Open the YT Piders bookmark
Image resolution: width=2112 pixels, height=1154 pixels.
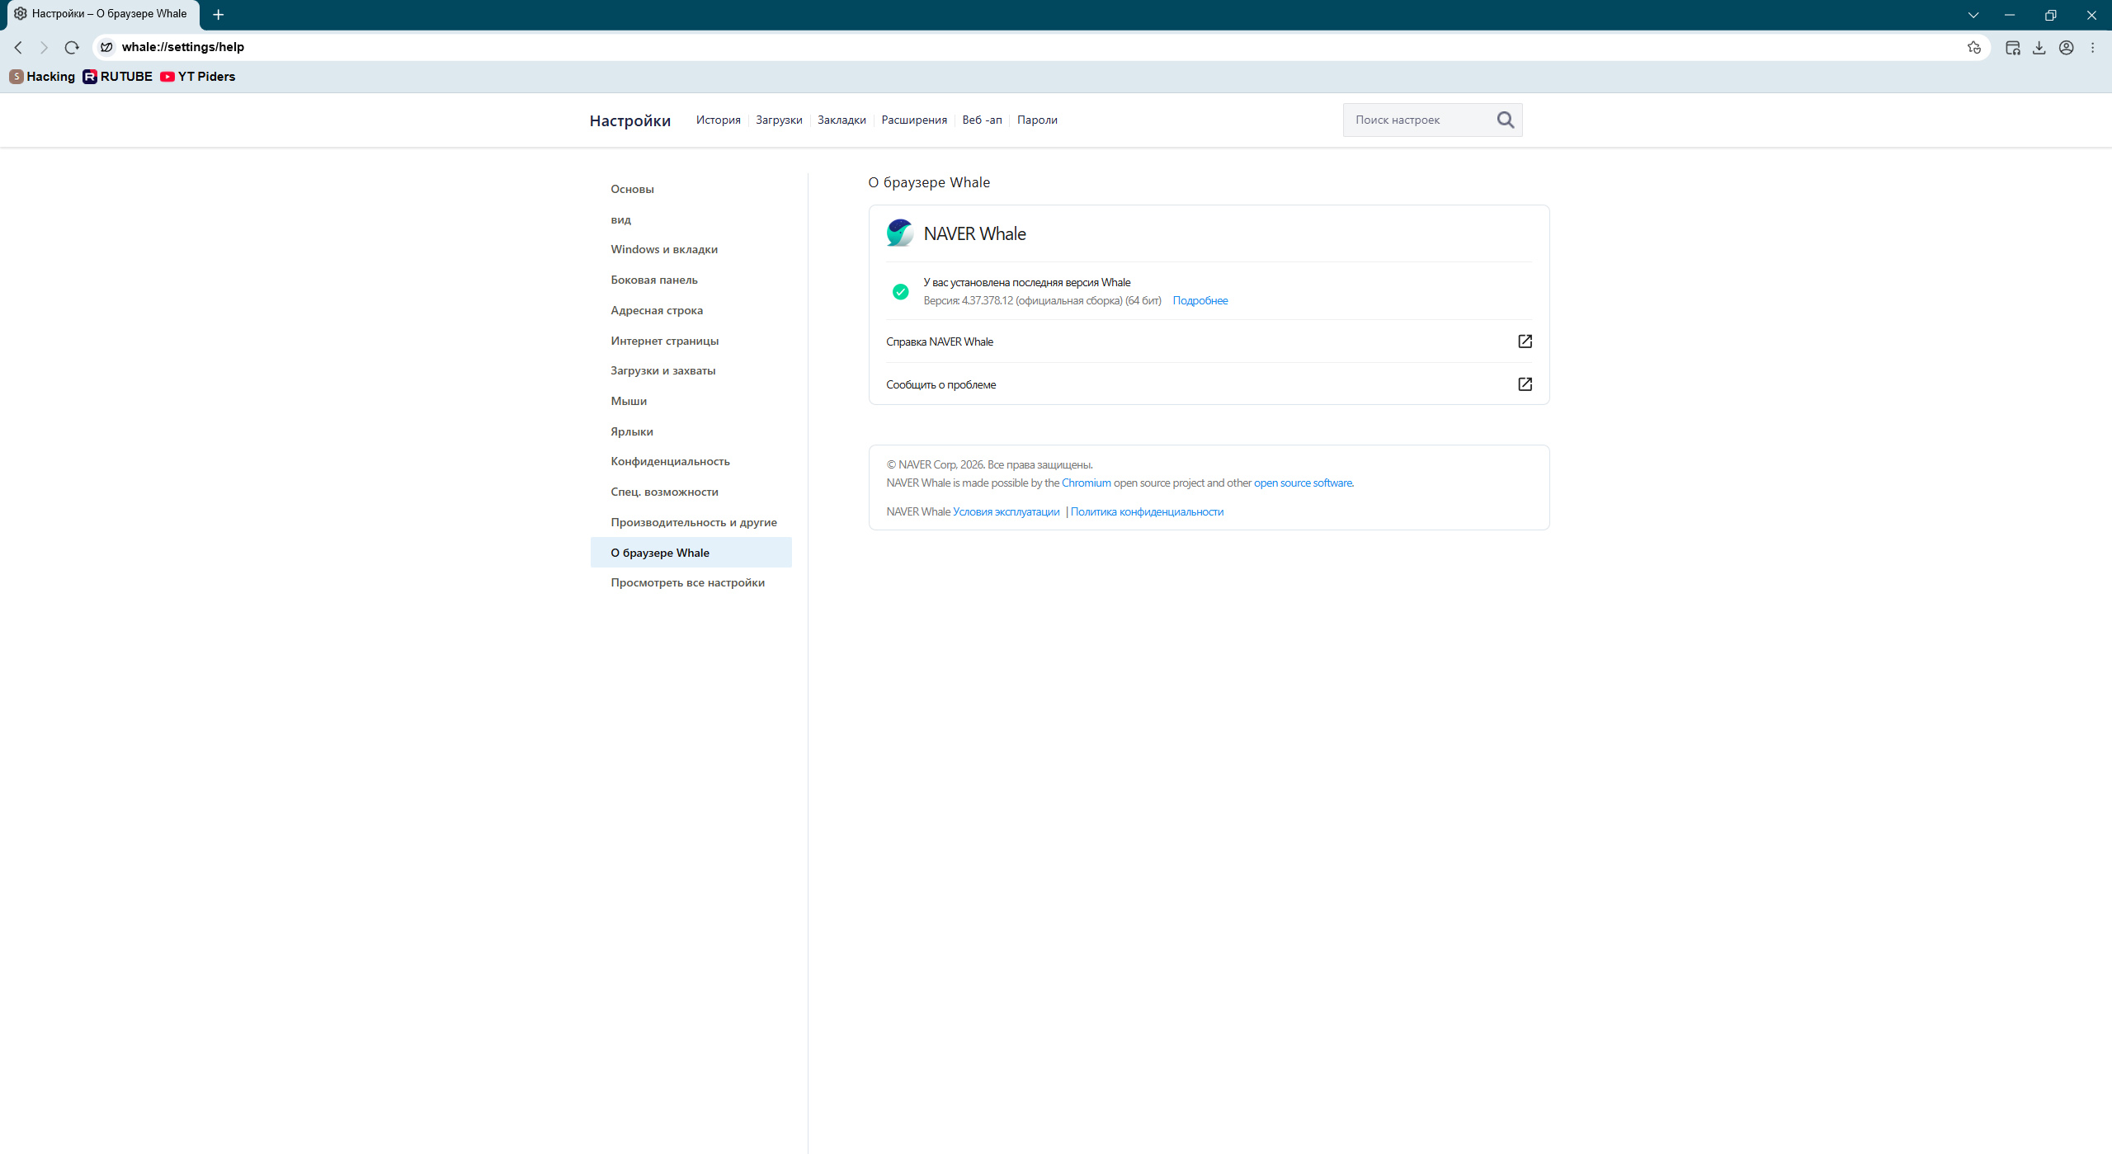[198, 76]
